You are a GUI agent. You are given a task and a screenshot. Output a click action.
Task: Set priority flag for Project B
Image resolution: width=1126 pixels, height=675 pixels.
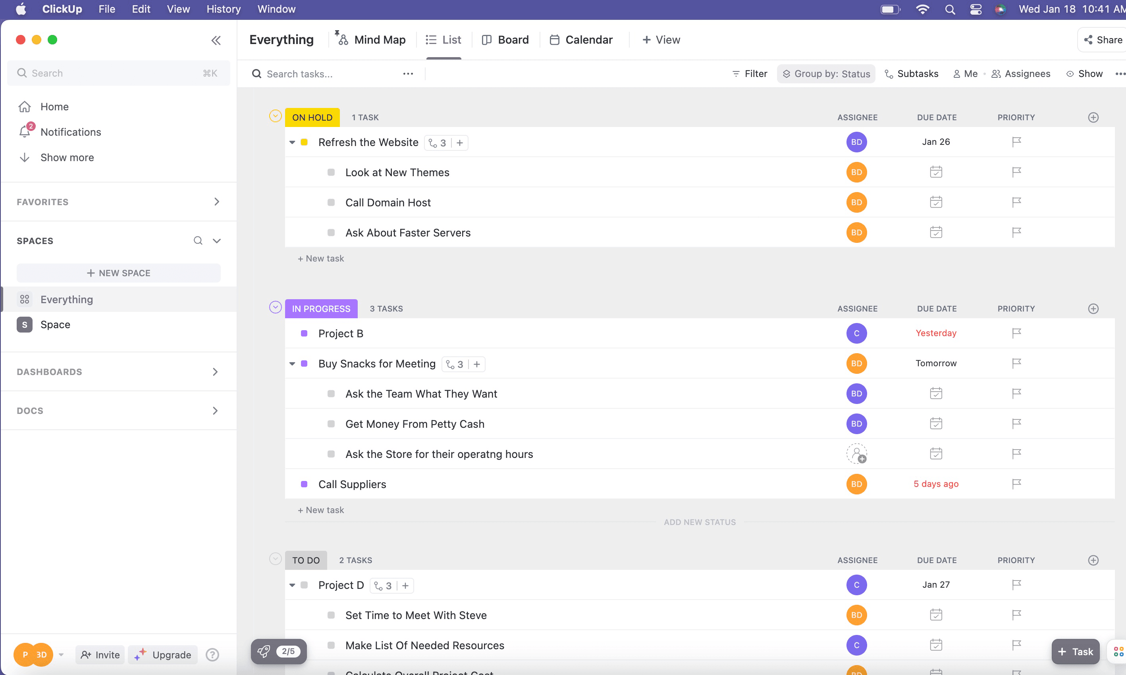coord(1016,333)
